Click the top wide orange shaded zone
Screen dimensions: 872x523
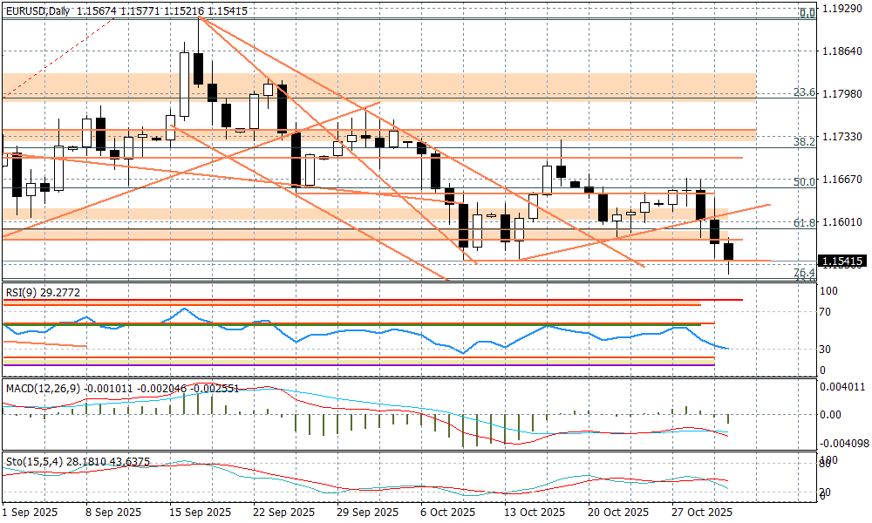[378, 86]
